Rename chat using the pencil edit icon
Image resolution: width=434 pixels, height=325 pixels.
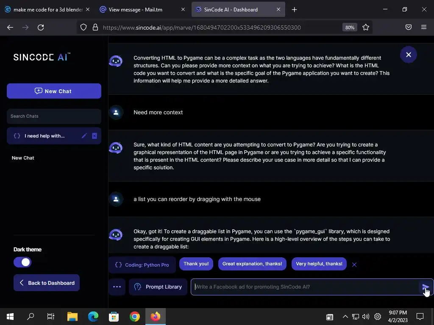(x=84, y=136)
